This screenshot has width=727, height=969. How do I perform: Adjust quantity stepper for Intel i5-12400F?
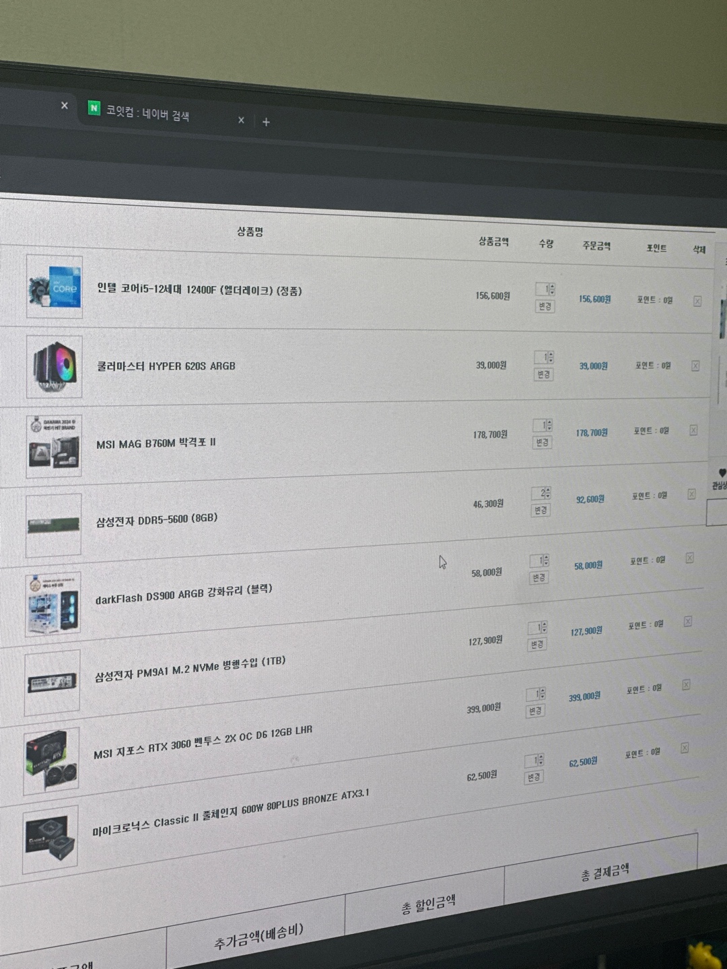[x=552, y=289]
